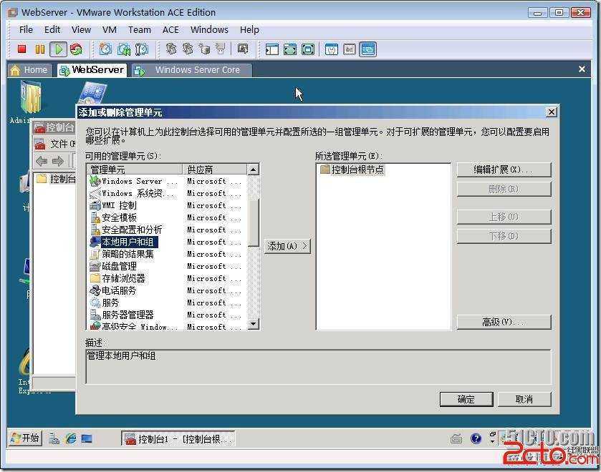This screenshot has width=601, height=472.
Task: Click the 控制台1 taskbar button
Action: pyautogui.click(x=178, y=438)
